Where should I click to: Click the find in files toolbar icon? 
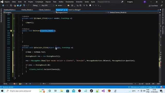coord(69,5)
